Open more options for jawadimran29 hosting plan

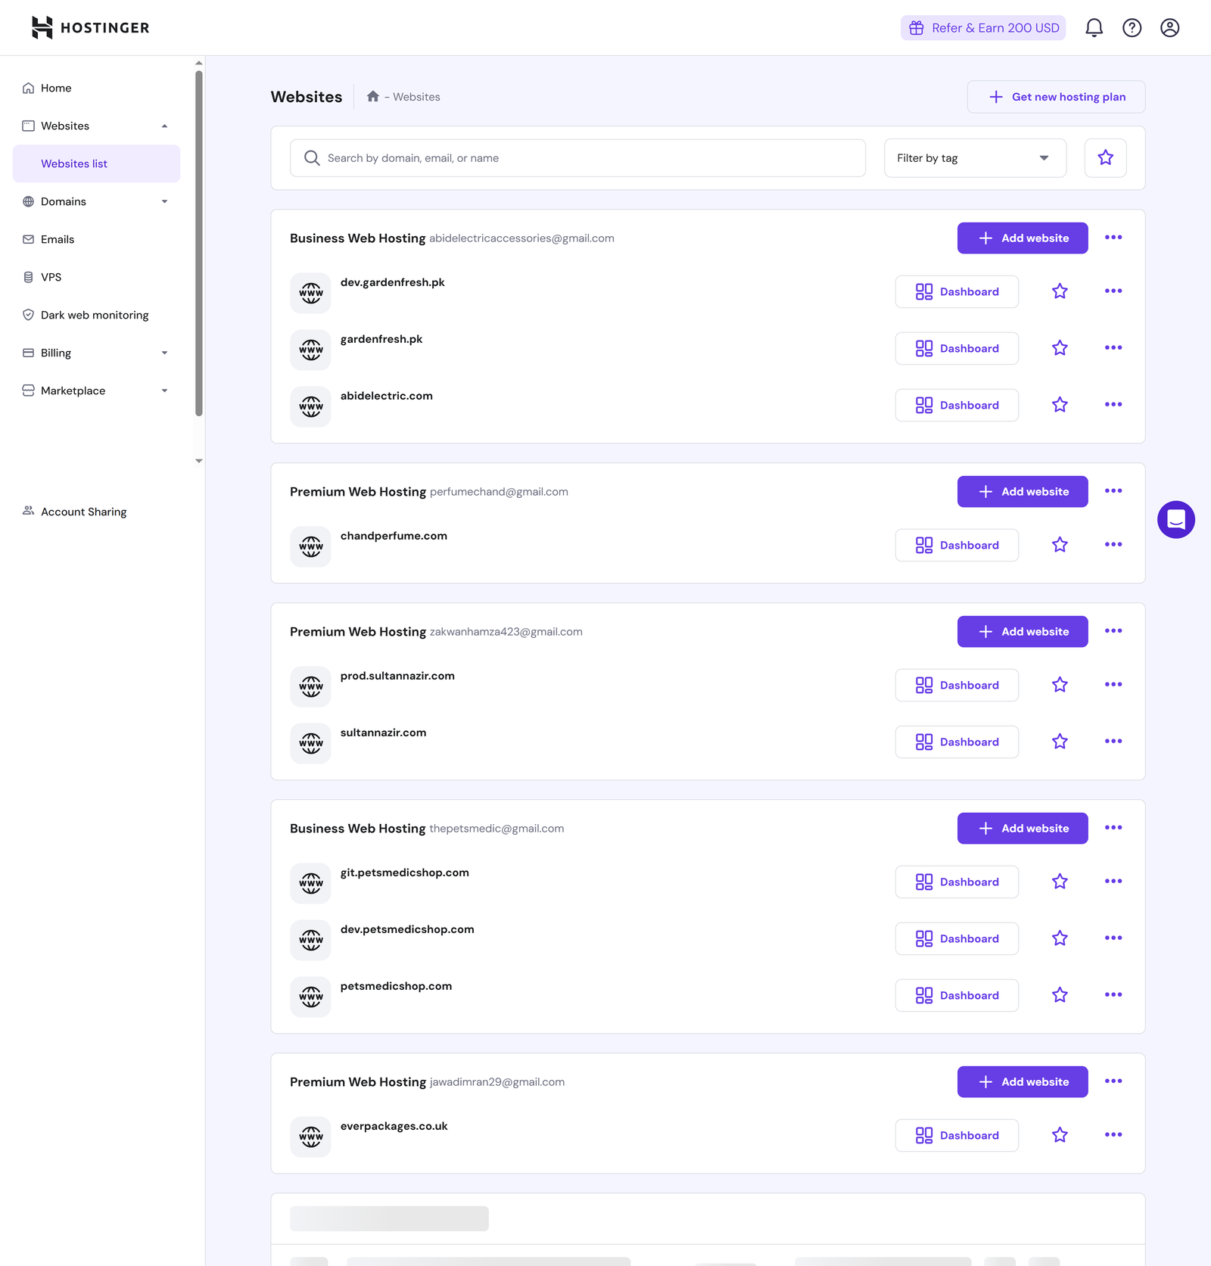click(x=1113, y=1081)
